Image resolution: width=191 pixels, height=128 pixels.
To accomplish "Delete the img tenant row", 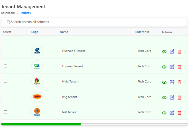I will [179, 97].
